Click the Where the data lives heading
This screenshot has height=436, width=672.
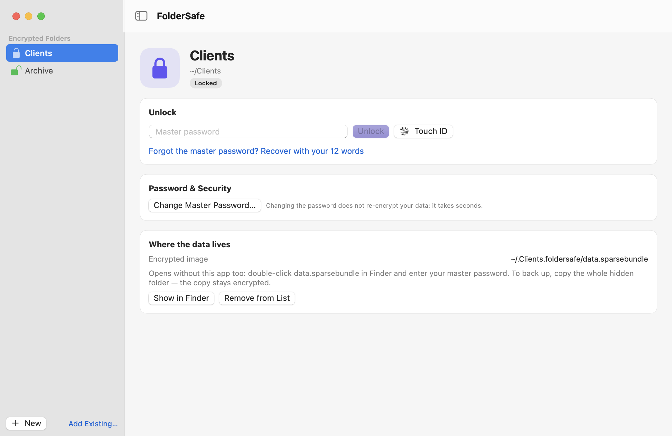pos(189,244)
